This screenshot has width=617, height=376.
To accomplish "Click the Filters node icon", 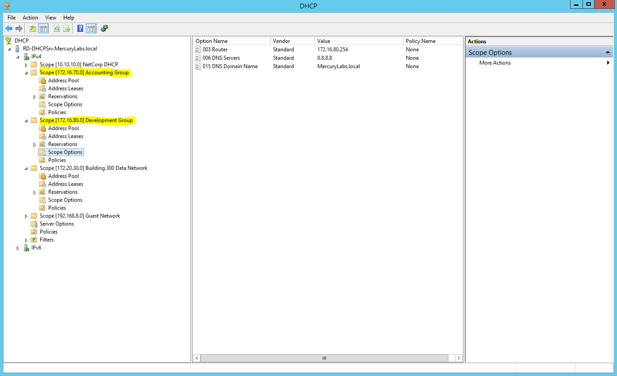I will [x=34, y=240].
